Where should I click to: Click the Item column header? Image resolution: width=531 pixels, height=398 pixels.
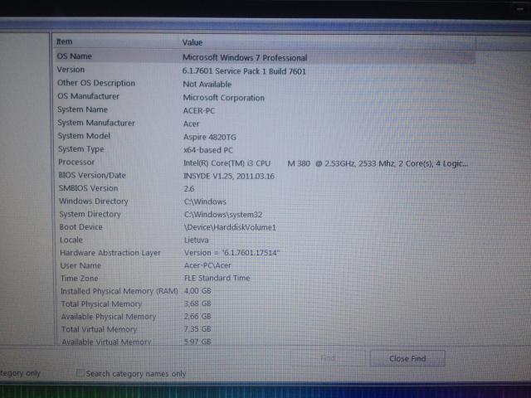pyautogui.click(x=65, y=41)
